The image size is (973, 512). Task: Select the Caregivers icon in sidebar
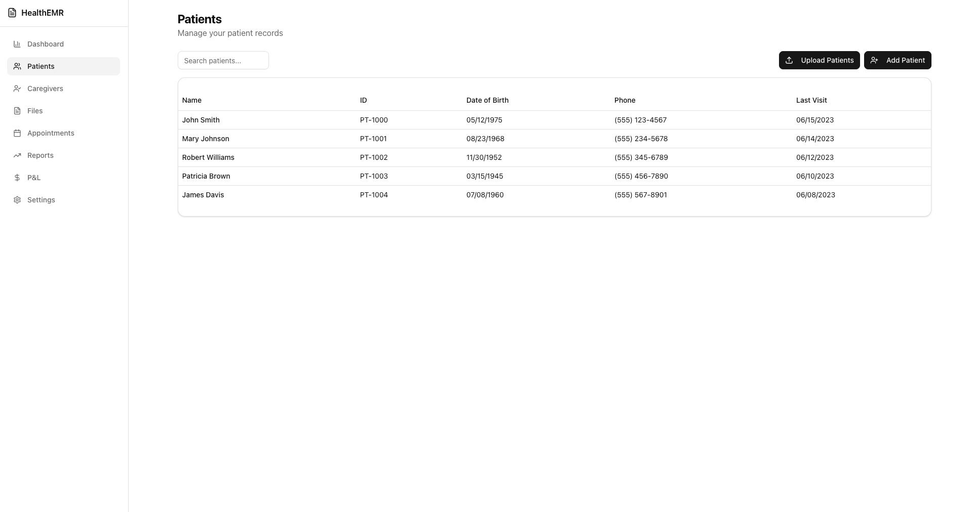17,89
